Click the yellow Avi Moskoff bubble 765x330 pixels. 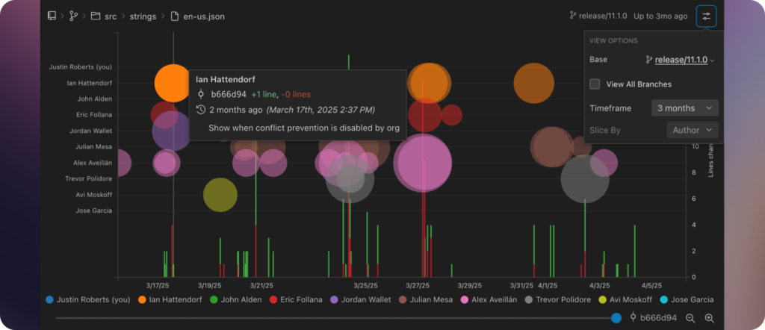click(220, 195)
